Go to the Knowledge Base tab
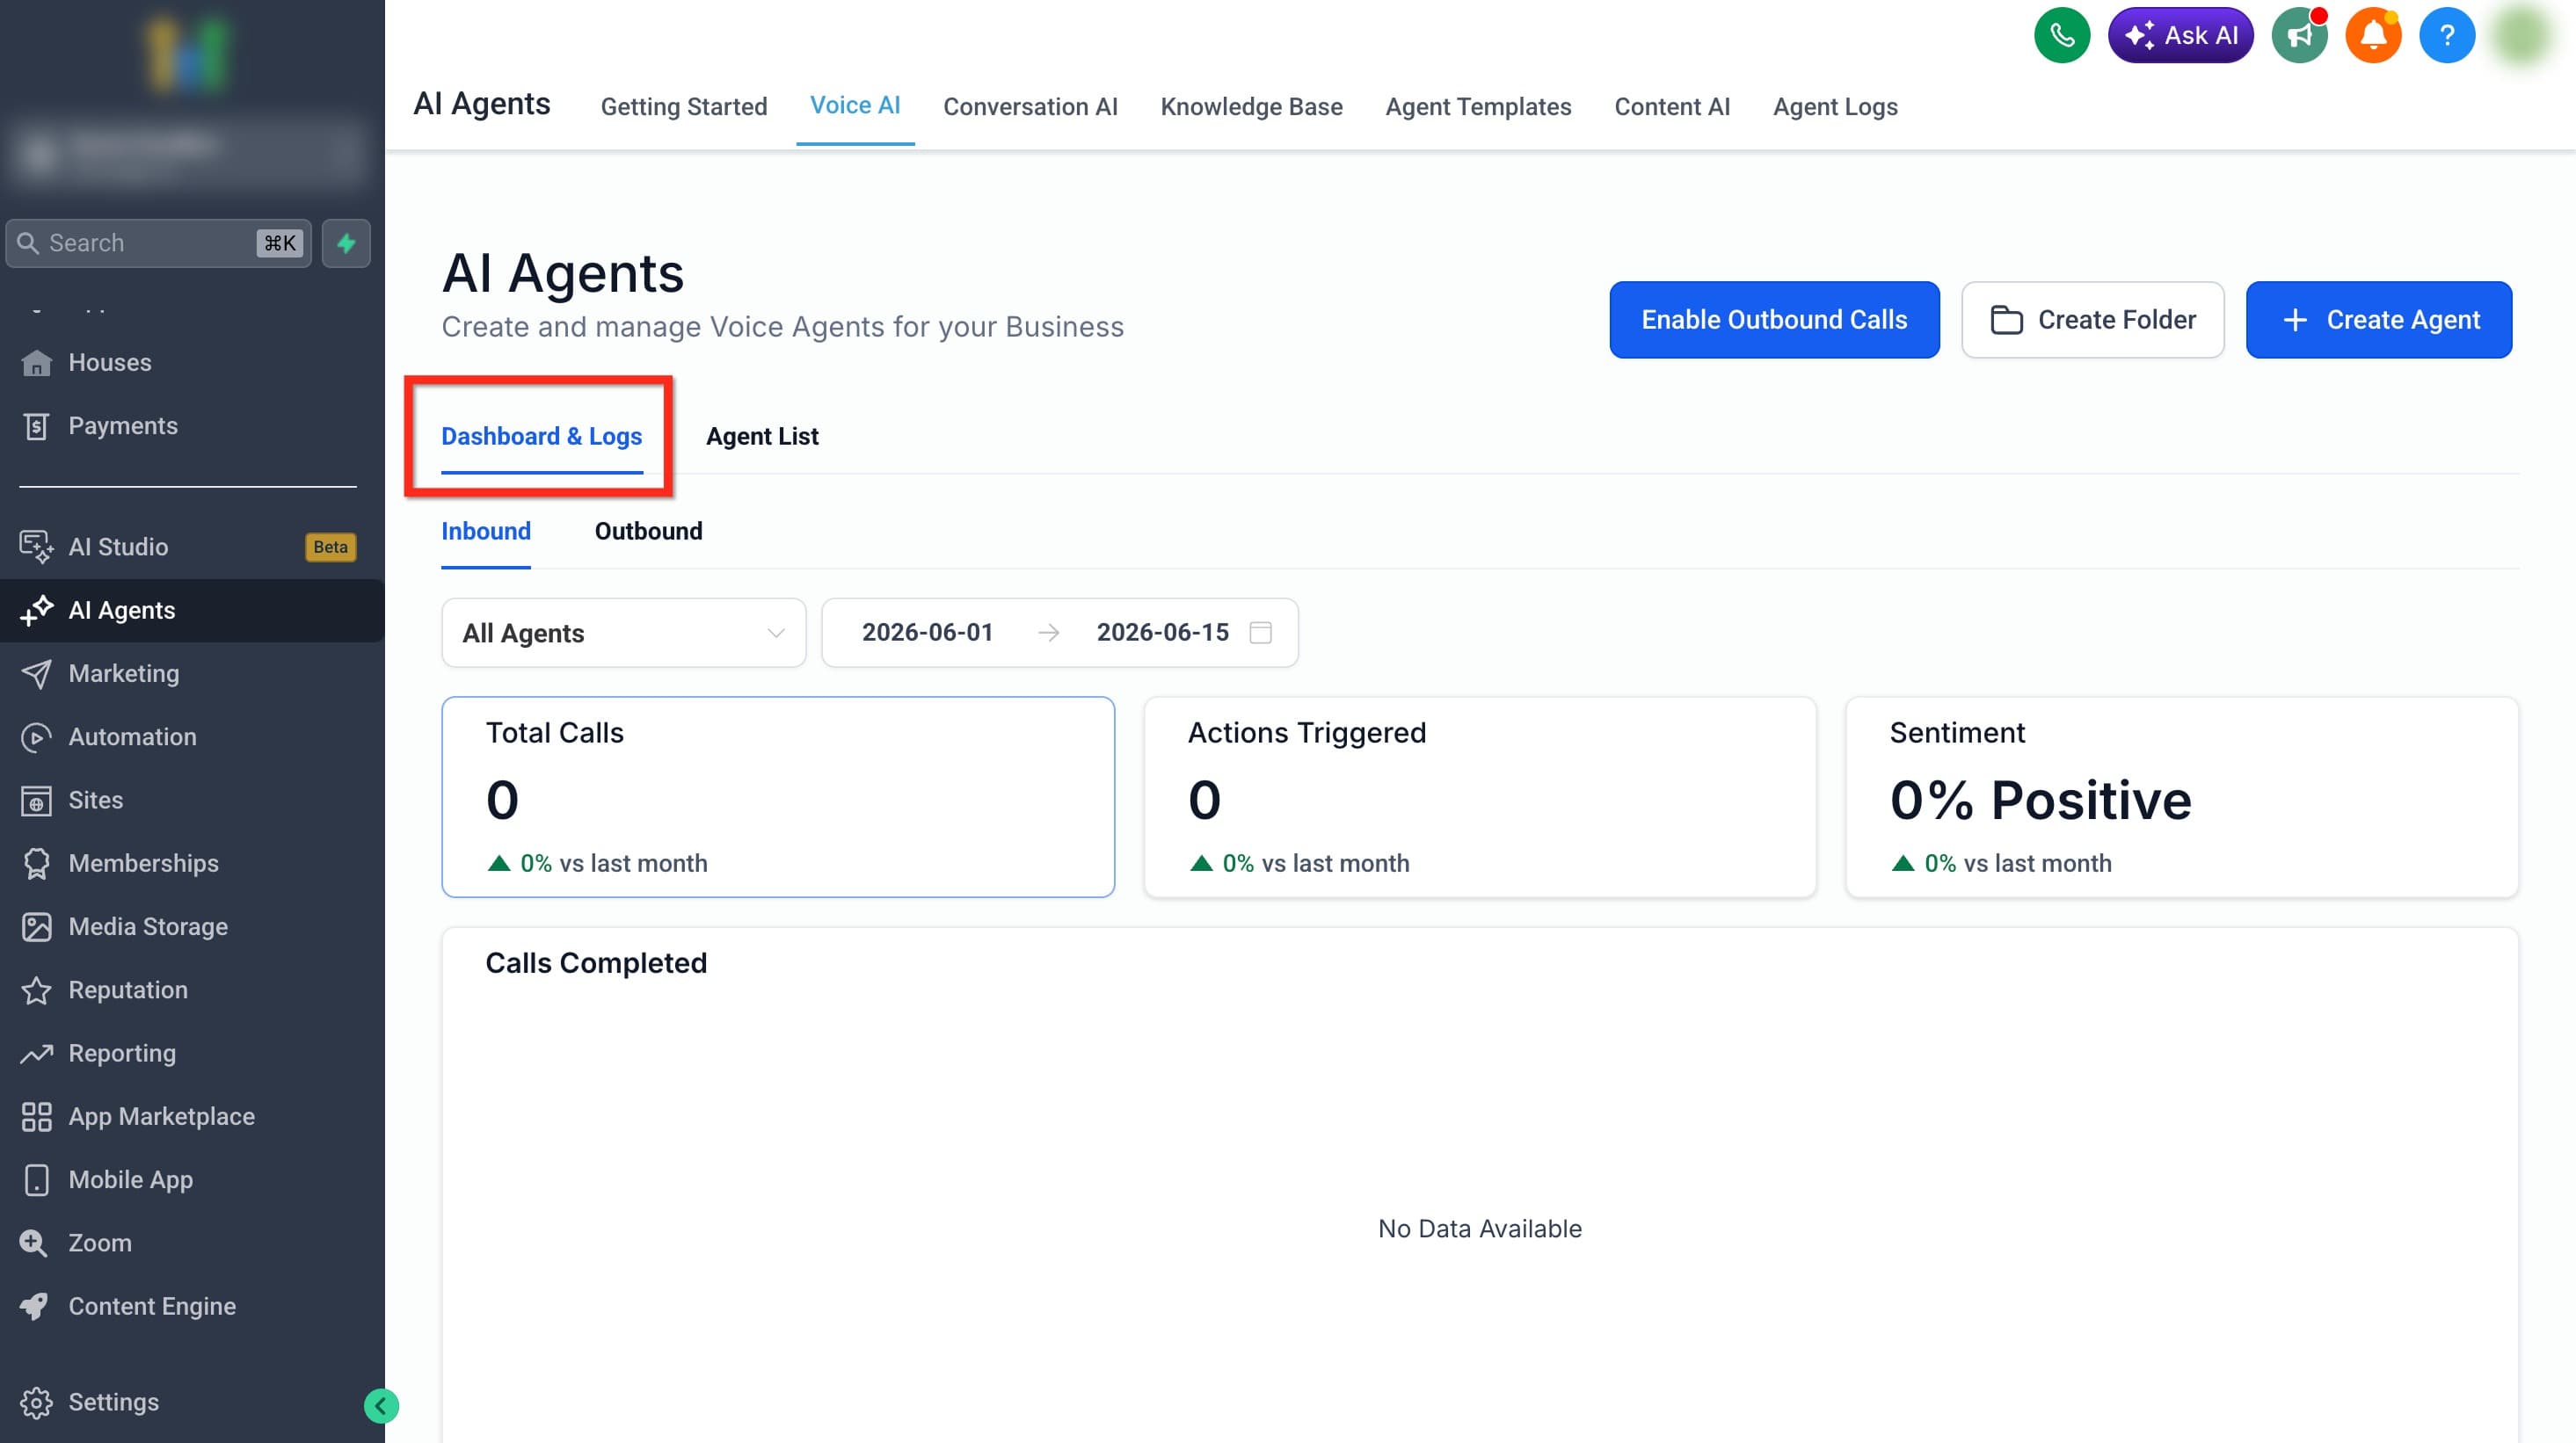The width and height of the screenshot is (2576, 1443). [1251, 106]
